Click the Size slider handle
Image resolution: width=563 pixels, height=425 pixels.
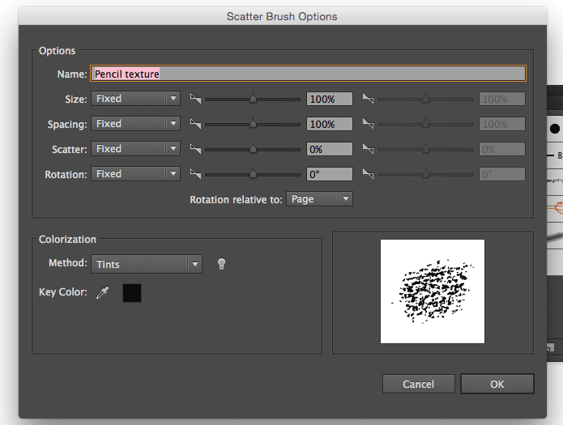pos(253,99)
